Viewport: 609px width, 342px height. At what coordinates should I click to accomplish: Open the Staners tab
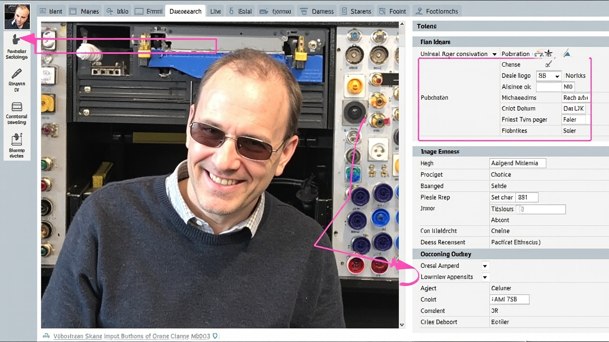tap(356, 11)
